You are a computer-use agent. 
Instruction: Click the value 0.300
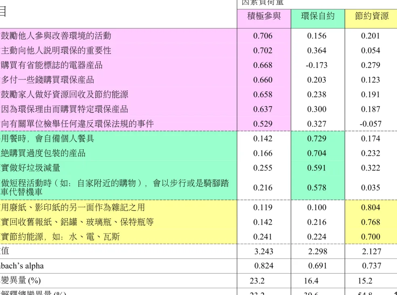[317, 109]
